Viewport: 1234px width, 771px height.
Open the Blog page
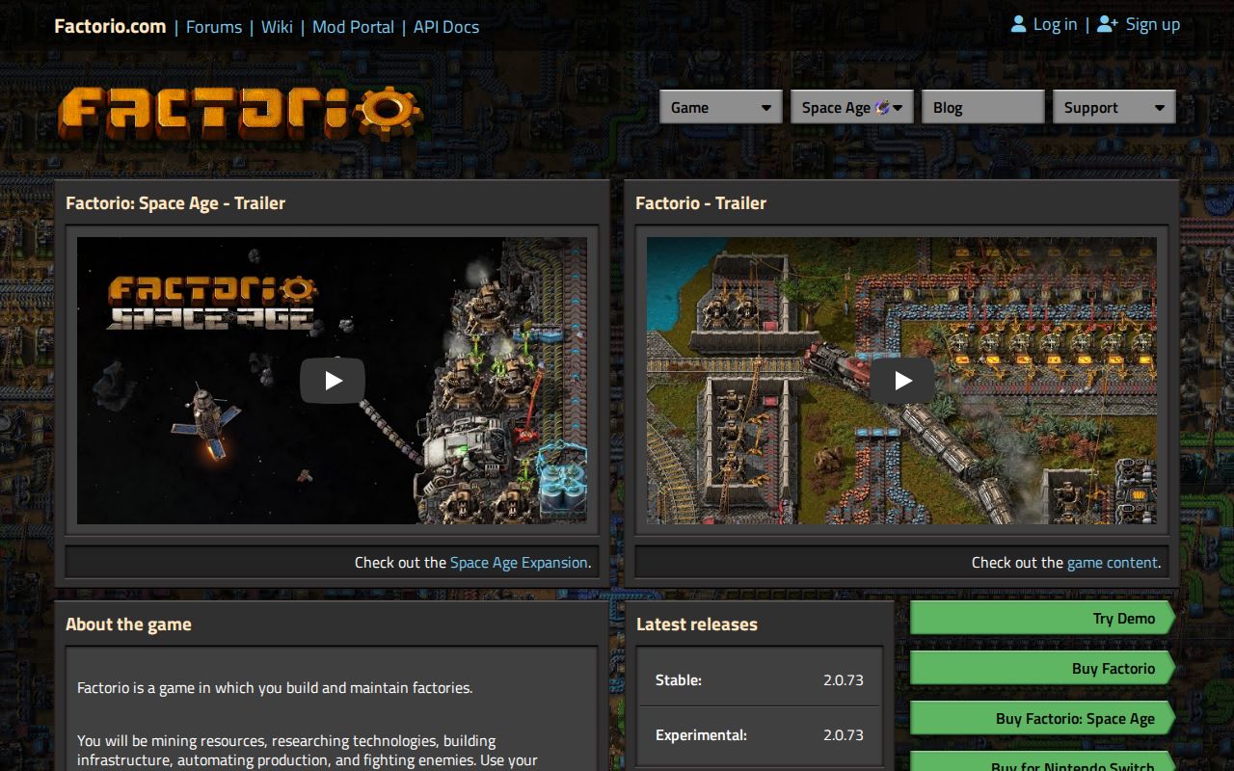click(982, 107)
